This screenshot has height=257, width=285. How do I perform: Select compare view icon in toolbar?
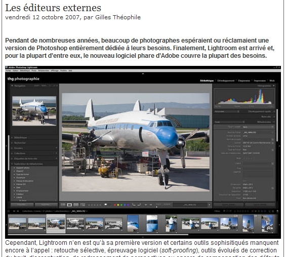tap(76, 205)
